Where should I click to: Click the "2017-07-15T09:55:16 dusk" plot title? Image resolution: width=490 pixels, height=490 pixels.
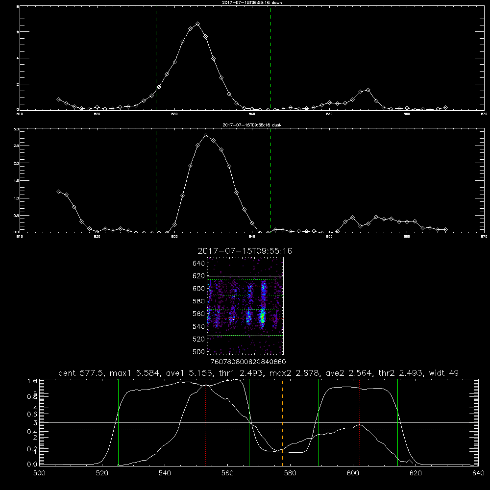point(252,125)
